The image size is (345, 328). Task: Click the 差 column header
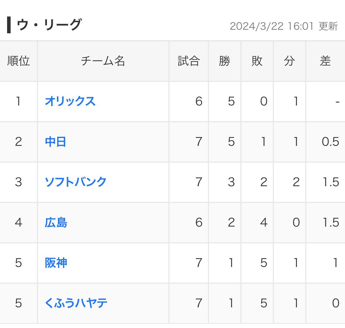point(326,61)
